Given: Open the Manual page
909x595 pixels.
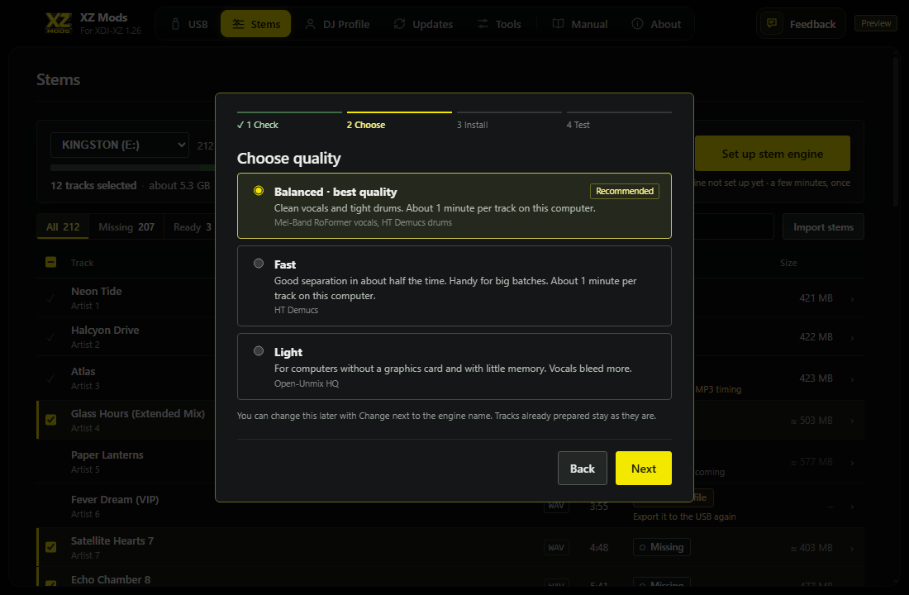Looking at the screenshot, I should (x=580, y=24).
